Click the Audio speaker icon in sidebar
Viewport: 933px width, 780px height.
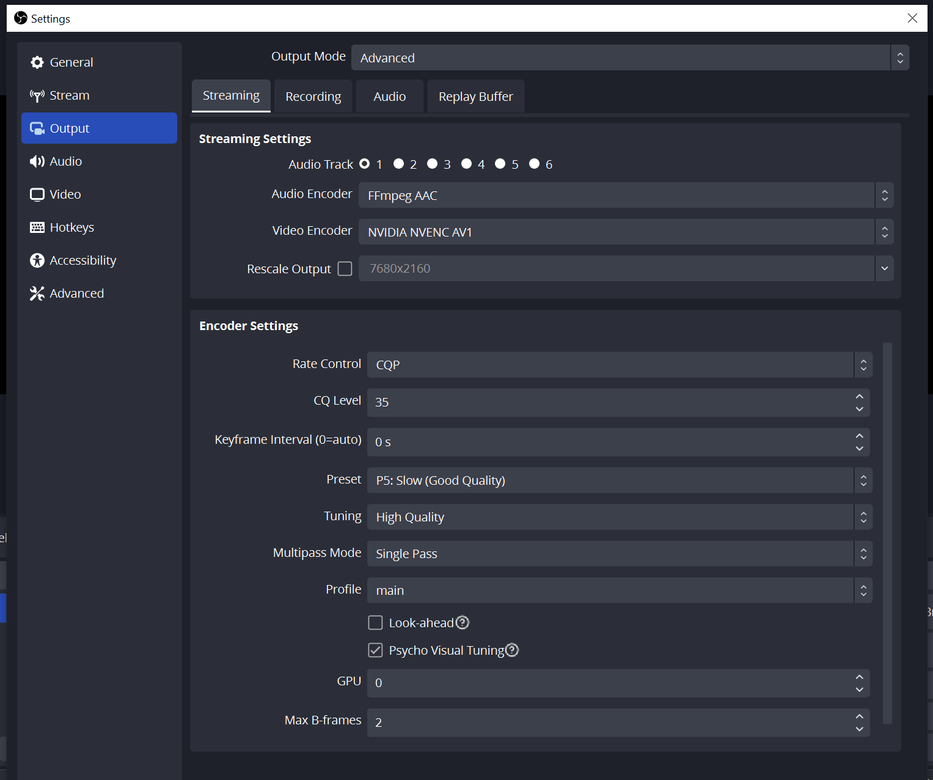(37, 161)
